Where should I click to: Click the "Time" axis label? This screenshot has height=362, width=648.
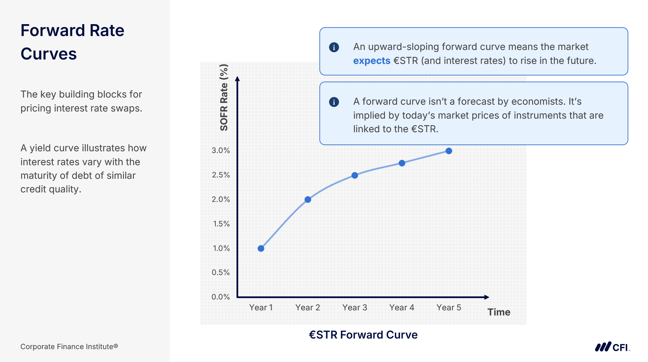[498, 312]
